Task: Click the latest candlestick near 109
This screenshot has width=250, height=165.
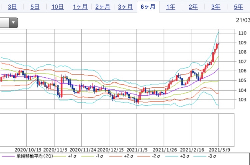Action: (219, 44)
